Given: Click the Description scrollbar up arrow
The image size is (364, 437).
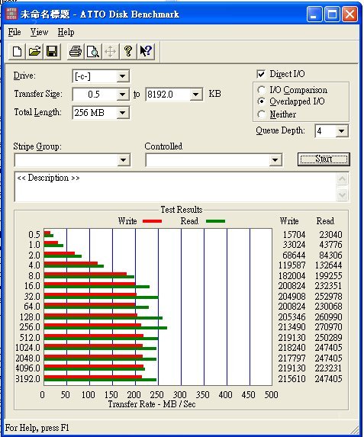Looking at the screenshot, I should [x=342, y=179].
